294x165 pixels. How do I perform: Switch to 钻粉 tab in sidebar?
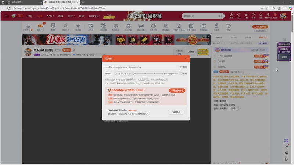[x=263, y=38]
